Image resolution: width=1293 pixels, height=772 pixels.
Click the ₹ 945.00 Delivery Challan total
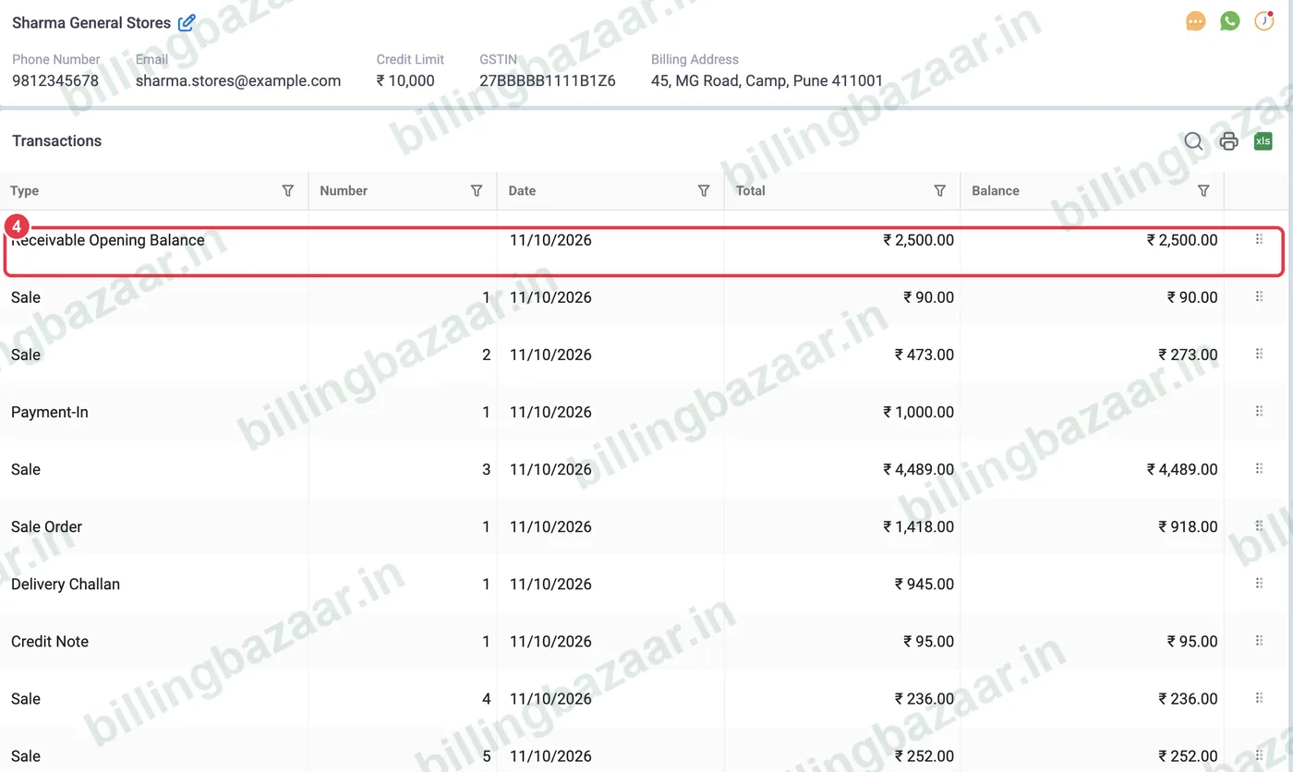[x=924, y=584]
